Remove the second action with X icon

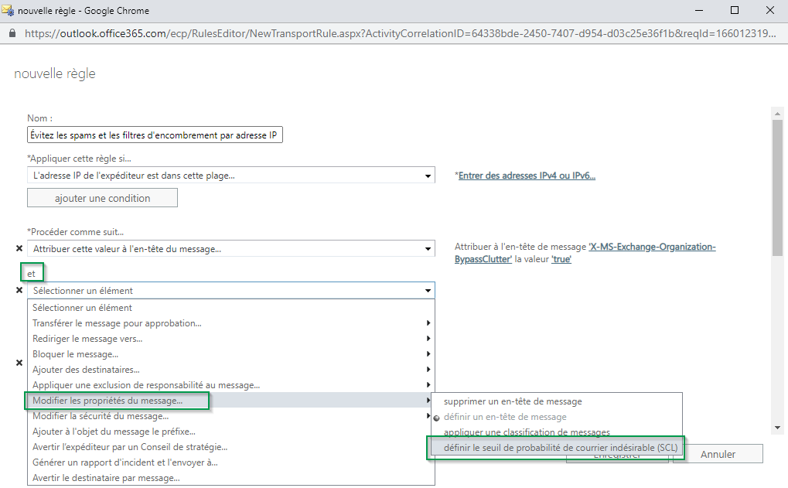click(19, 291)
